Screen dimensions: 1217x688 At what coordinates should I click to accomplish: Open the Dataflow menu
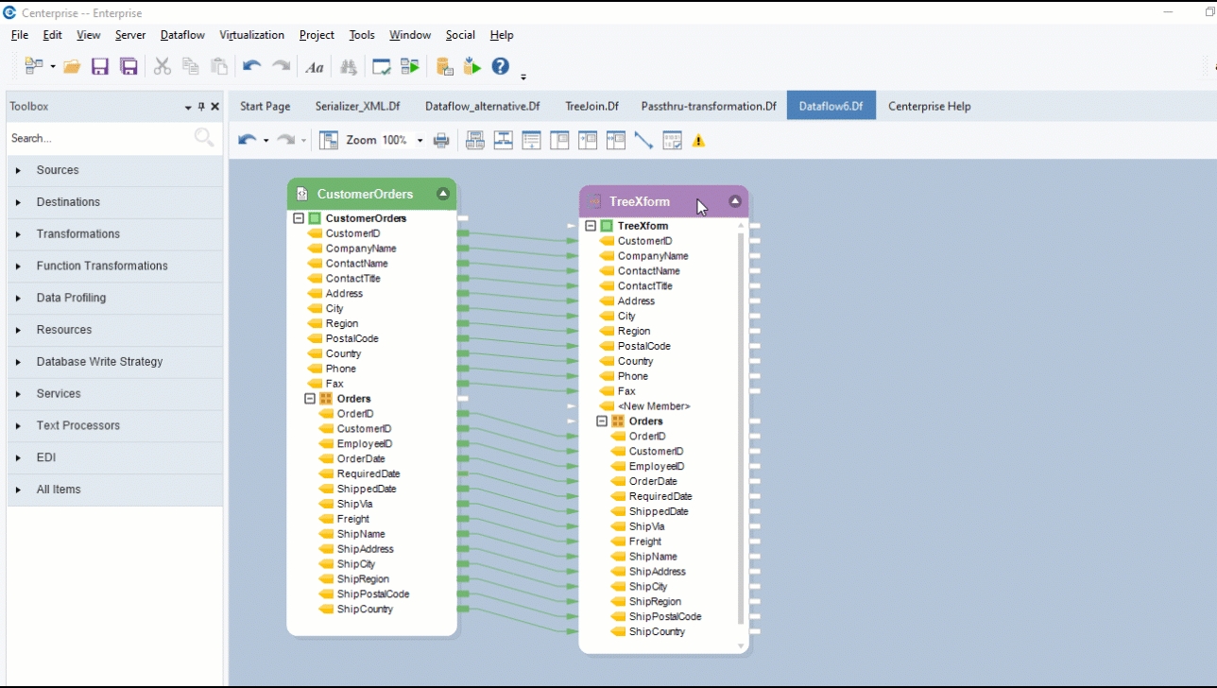182,35
